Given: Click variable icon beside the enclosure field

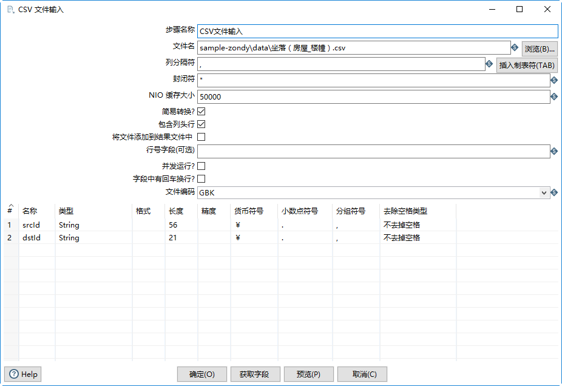Looking at the screenshot, I should pyautogui.click(x=554, y=80).
